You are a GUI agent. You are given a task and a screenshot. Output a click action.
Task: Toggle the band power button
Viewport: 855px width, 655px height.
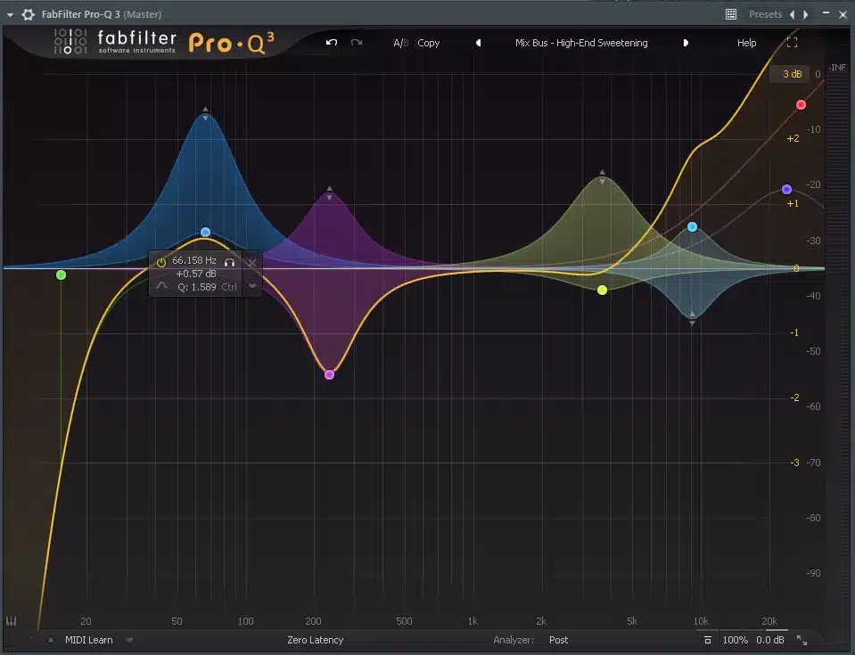161,262
